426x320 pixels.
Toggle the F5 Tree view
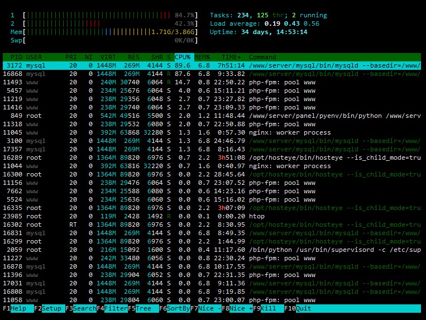pos(143,309)
